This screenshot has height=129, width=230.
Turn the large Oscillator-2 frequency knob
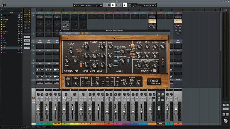click(x=94, y=56)
